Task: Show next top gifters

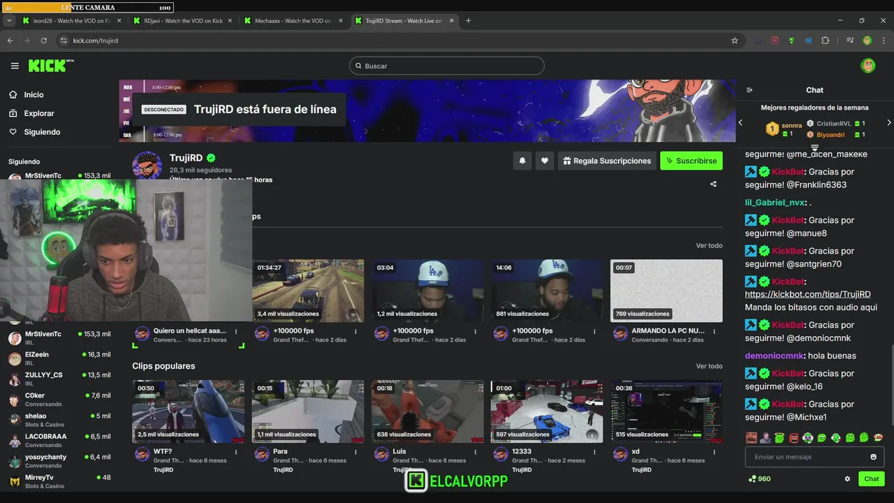Action: pos(888,122)
